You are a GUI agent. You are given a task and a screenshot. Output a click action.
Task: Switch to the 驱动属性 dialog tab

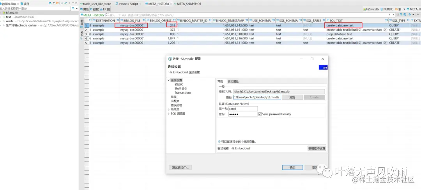(x=233, y=82)
